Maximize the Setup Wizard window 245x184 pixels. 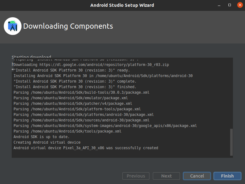230,5
